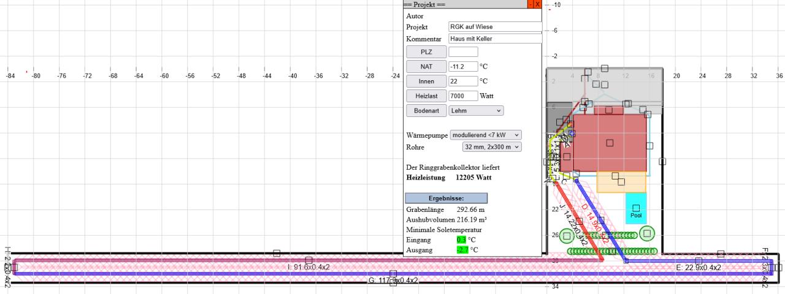Minimize the Projekt panel with orange button
785x294 pixels.
(x=530, y=4)
